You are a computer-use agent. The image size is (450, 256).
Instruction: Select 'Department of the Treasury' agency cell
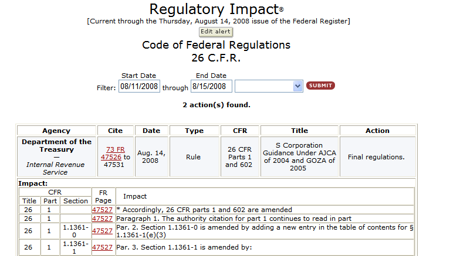tap(56, 157)
